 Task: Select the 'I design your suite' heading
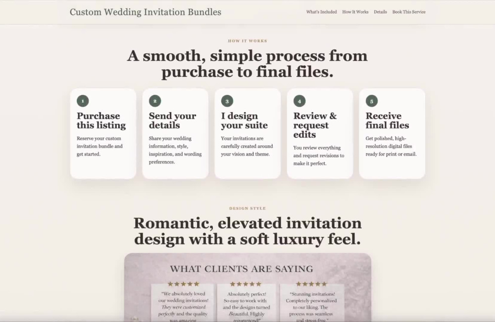pyautogui.click(x=245, y=121)
